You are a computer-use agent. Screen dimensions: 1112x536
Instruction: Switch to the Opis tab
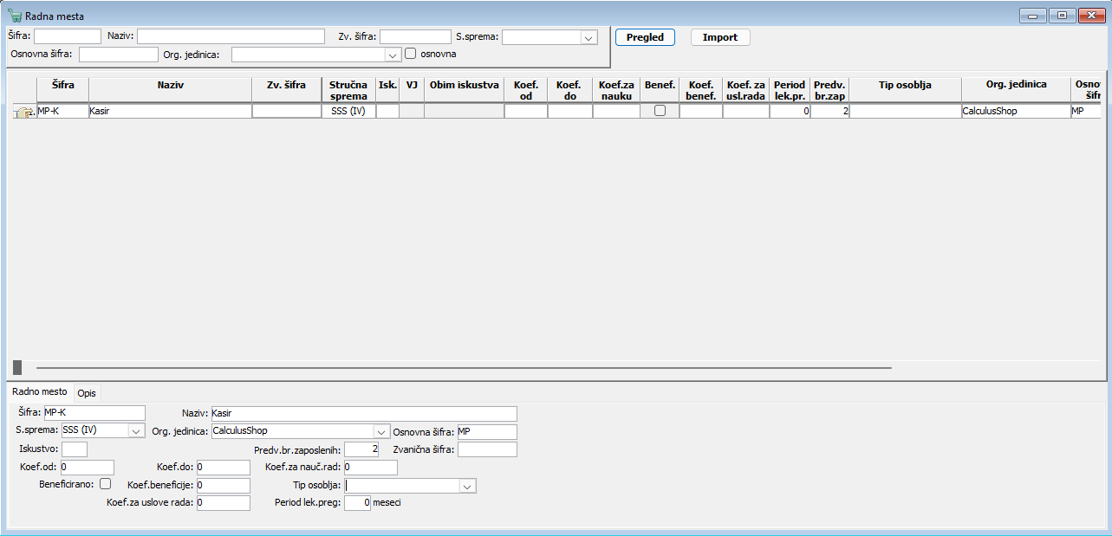tap(87, 393)
